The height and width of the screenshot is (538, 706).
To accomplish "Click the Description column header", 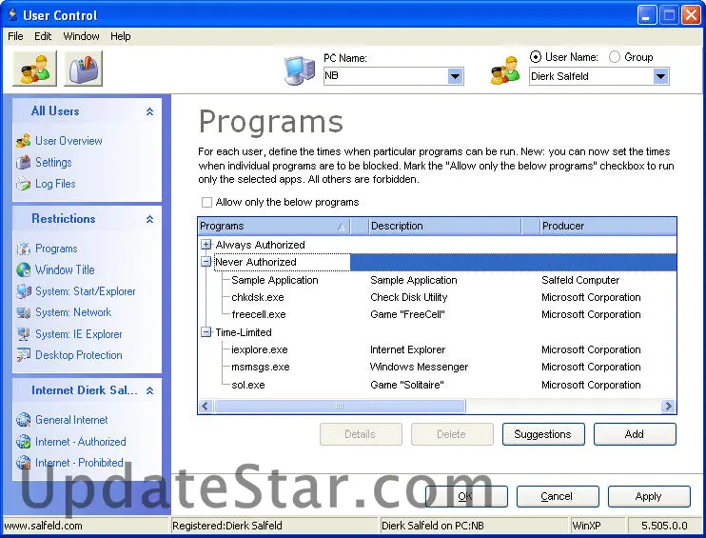I will coord(445,227).
